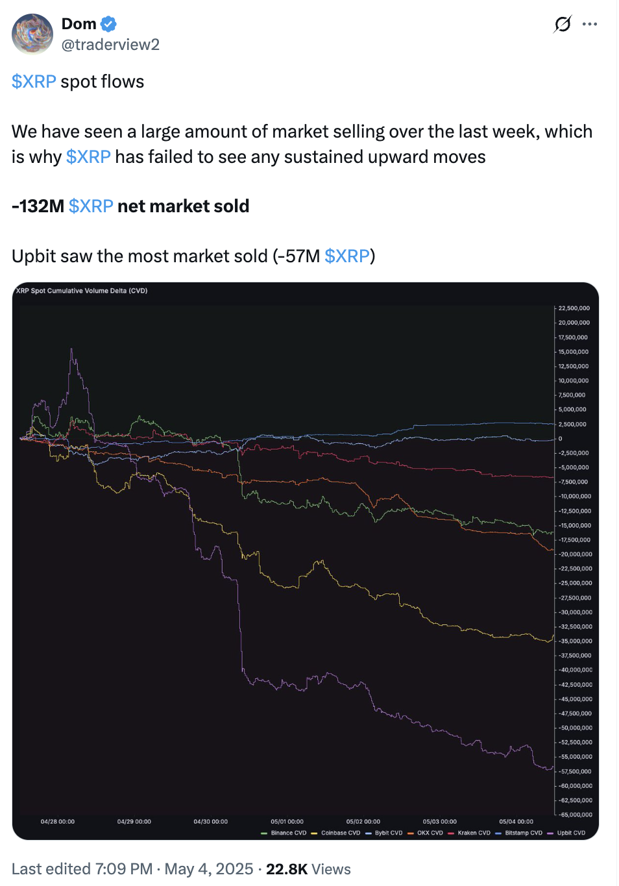The width and height of the screenshot is (619, 886).
Task: Toggle the Binance CVD legend entry
Action: click(288, 833)
